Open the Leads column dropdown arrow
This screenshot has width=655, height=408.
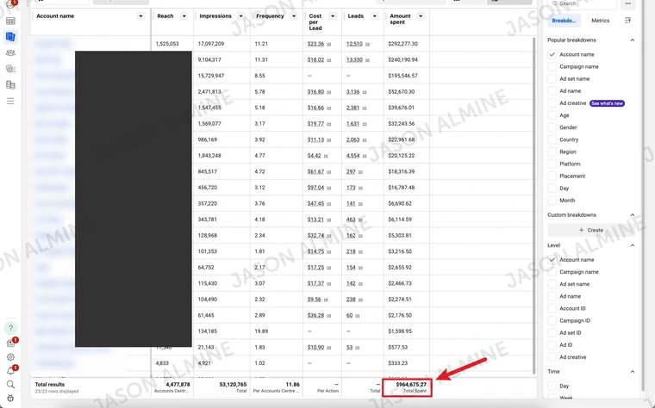click(375, 16)
